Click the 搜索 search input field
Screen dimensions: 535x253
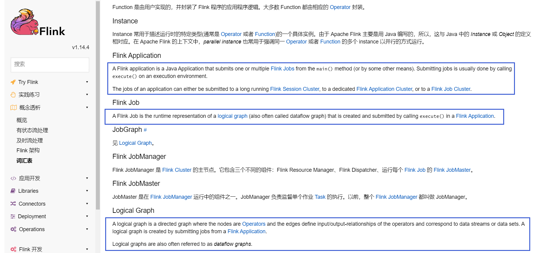point(50,65)
